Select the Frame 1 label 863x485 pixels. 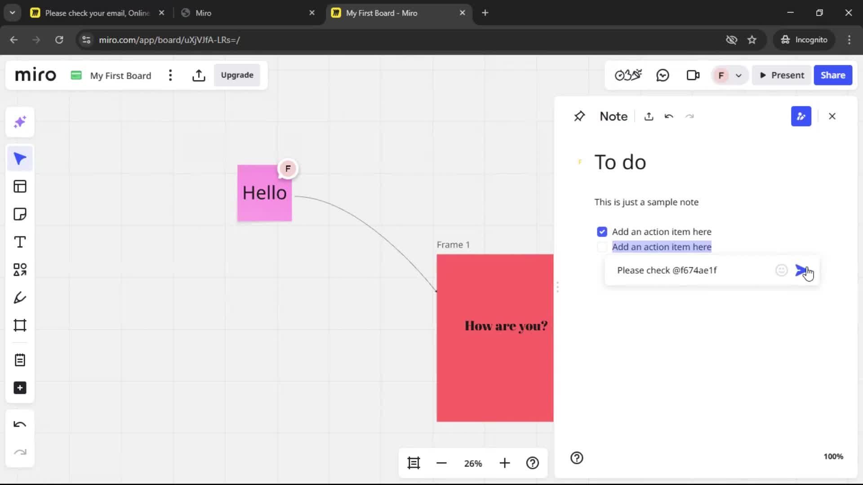453,245
